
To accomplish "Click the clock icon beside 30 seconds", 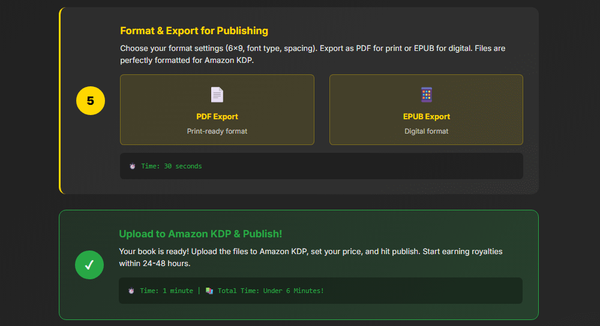I will [x=132, y=166].
